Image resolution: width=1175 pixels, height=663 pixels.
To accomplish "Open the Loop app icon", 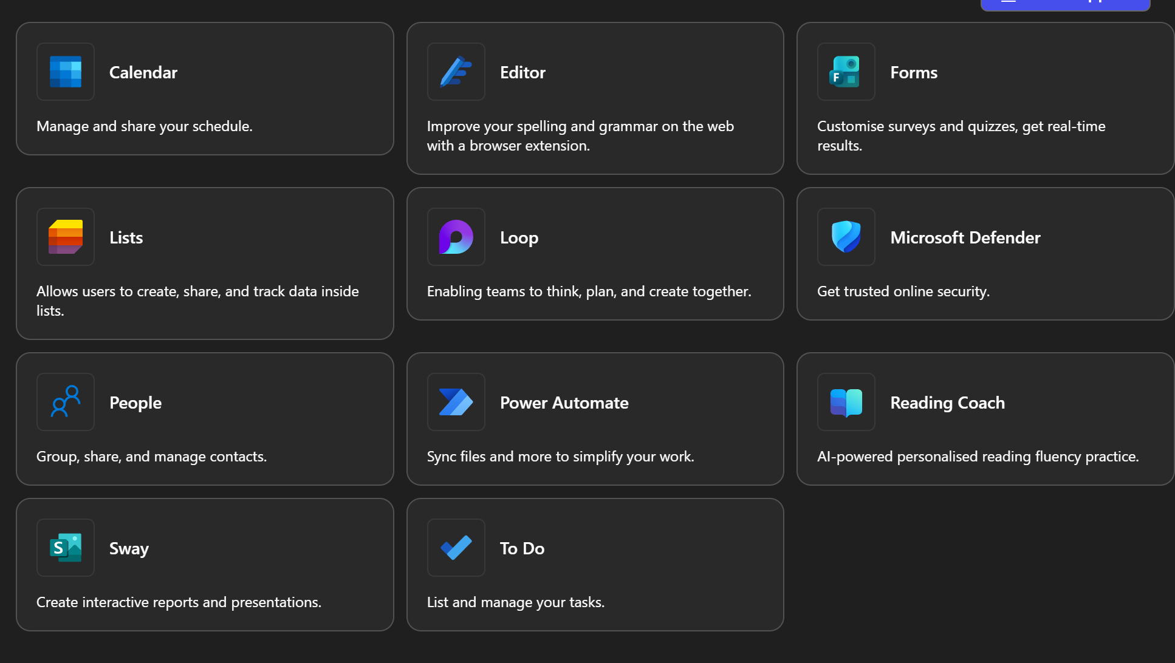I will point(456,237).
